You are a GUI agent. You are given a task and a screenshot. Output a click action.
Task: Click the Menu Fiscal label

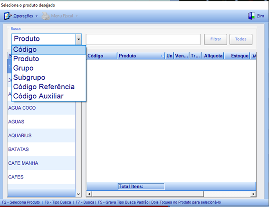pos(62,16)
